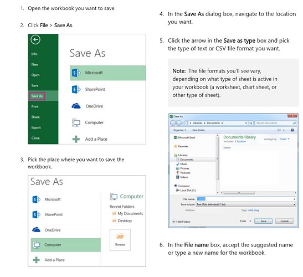
Task: Click the SharePoint icon in first Save As list
Action: 76,89
